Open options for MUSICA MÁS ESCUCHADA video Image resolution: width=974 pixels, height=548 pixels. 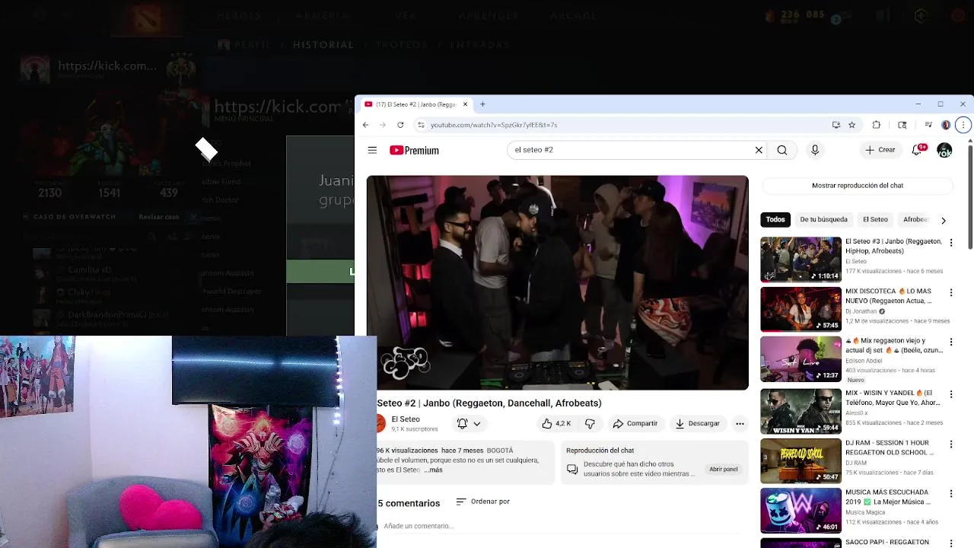click(950, 494)
